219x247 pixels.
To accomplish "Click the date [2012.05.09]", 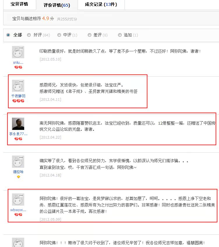I will pyautogui.click(x=50, y=219).
